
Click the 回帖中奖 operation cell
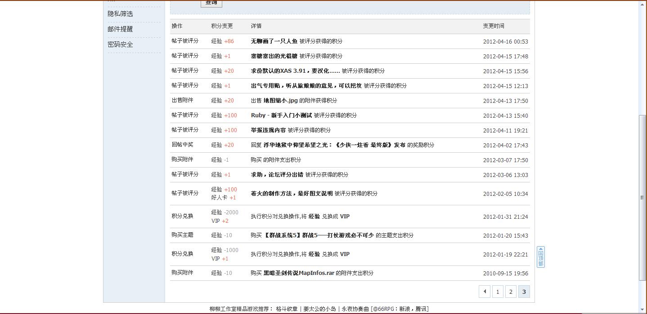(182, 145)
